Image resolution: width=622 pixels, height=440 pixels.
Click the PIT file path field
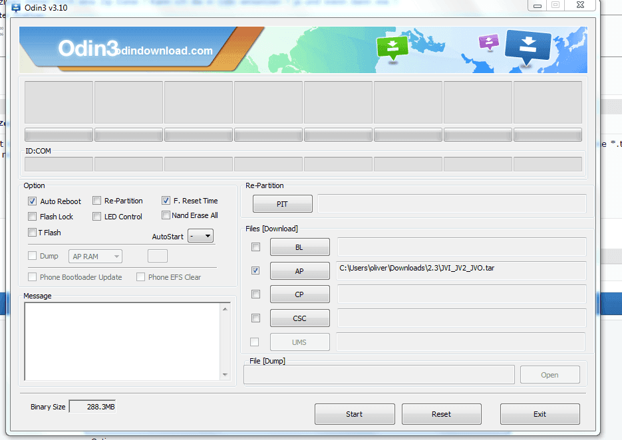tap(452, 204)
